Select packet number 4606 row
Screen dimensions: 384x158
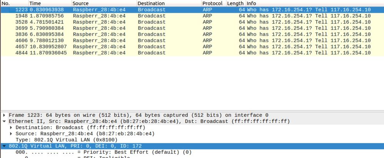pos(192,41)
